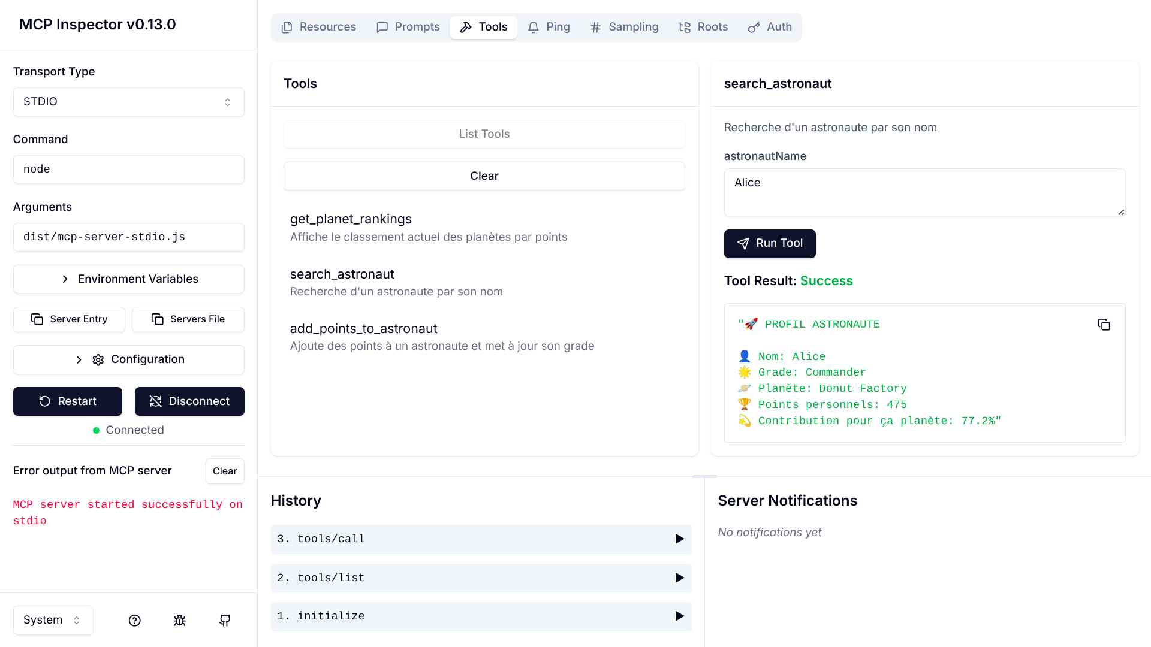Select the search_astronaut tool in list
This screenshot has height=647, width=1151.
[x=484, y=282]
